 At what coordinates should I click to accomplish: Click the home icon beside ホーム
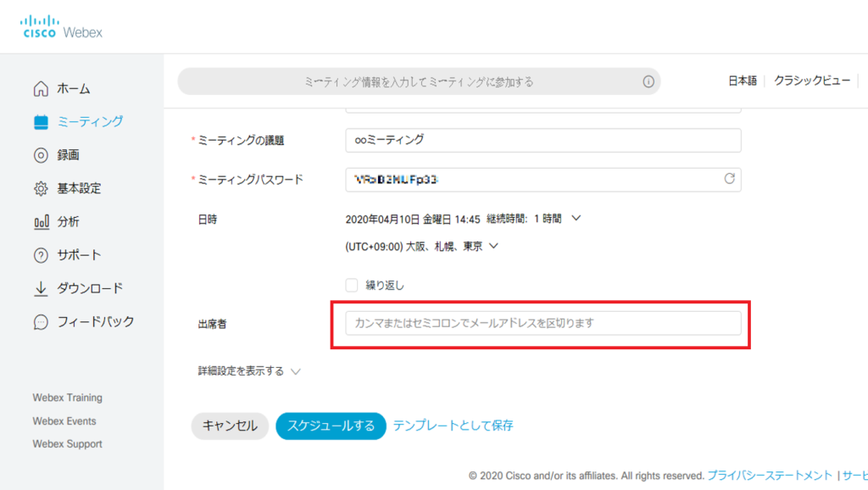(41, 88)
